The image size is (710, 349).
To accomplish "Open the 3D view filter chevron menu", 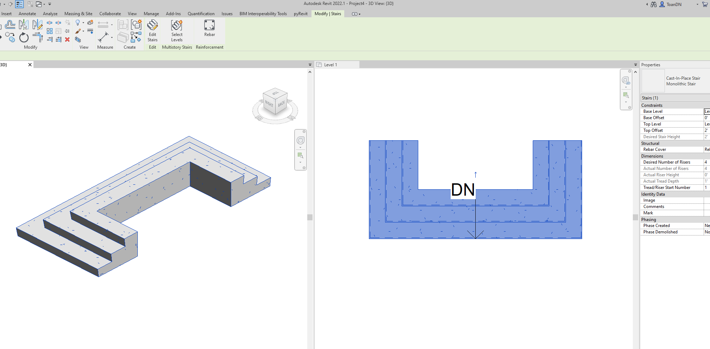I will point(309,65).
